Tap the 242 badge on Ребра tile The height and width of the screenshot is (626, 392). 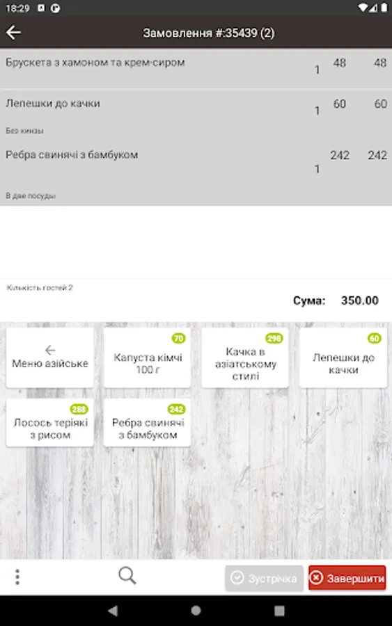pyautogui.click(x=176, y=409)
